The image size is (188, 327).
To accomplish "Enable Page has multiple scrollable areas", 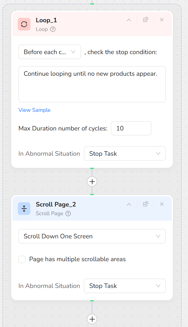I will (22, 259).
